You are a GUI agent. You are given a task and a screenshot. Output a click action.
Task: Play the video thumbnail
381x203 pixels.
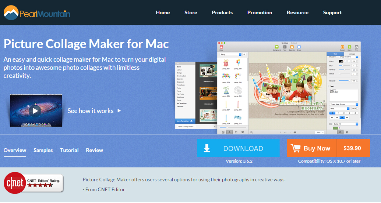(35, 111)
